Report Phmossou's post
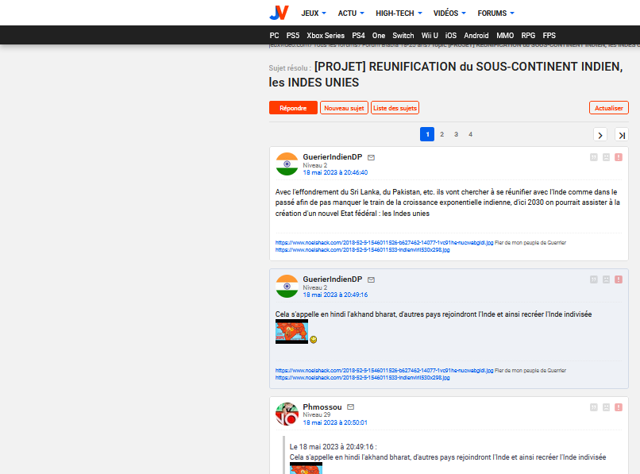 click(619, 407)
